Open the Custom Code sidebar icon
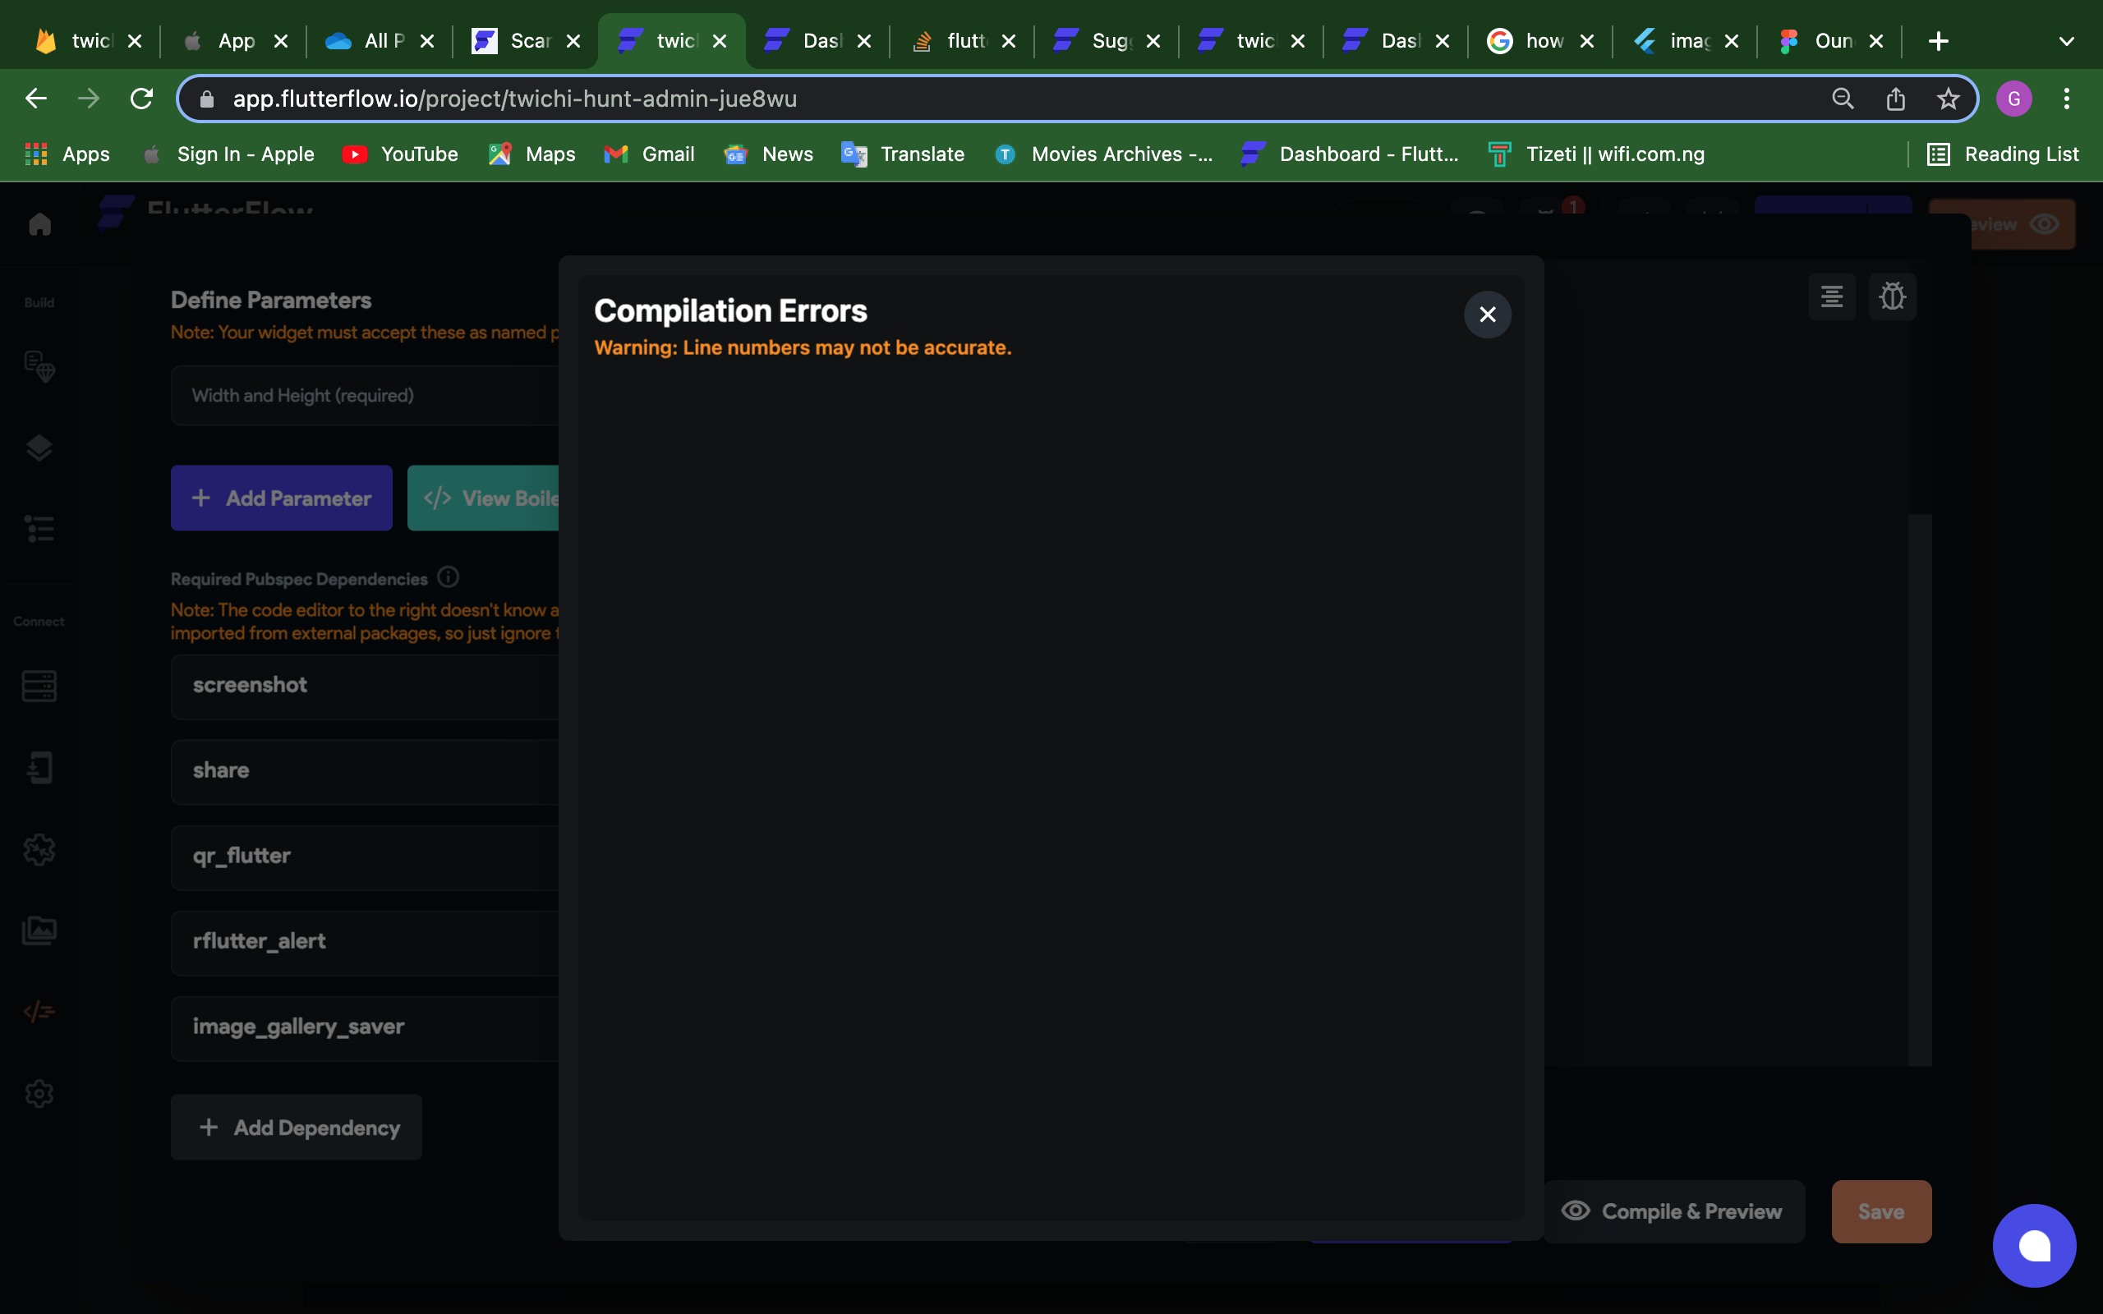Screen dimensions: 2103x1314 [39, 1012]
